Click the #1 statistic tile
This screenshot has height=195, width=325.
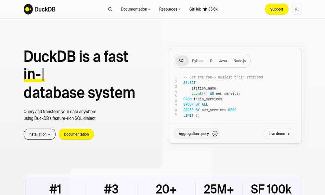[x=55, y=188]
